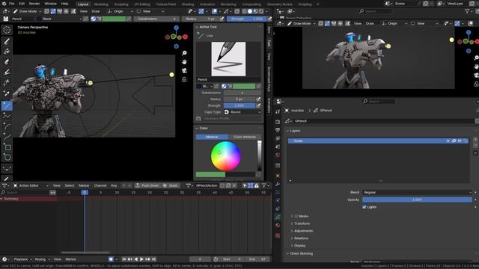Image resolution: width=479 pixels, height=269 pixels.
Task: Jump to the start frame
Action: pos(124,259)
